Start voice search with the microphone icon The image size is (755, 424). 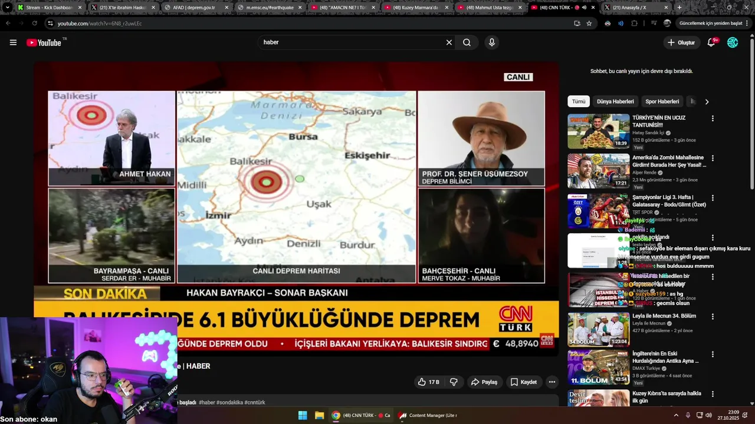pyautogui.click(x=491, y=42)
